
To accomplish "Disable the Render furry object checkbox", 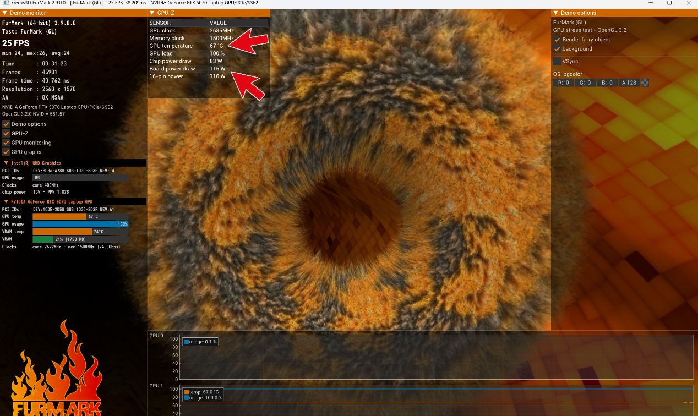I will pos(557,40).
